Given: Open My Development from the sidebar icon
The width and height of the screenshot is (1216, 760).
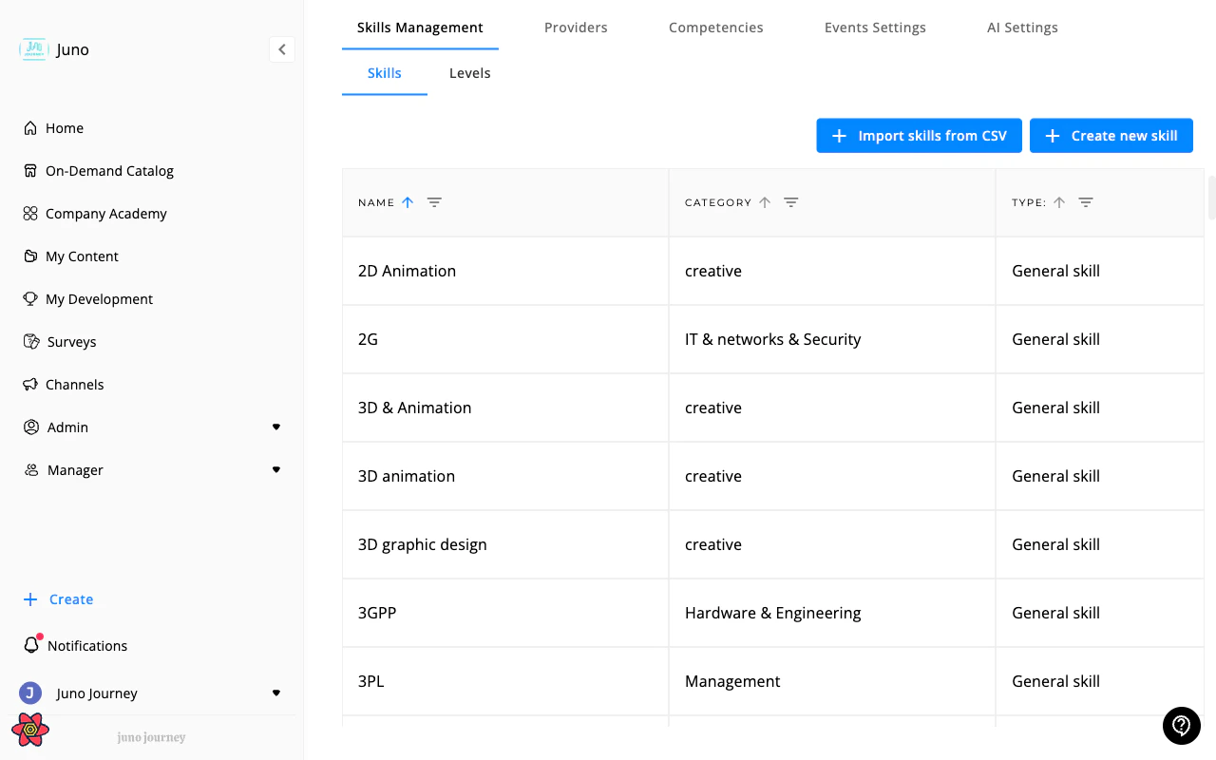Looking at the screenshot, I should click(31, 298).
